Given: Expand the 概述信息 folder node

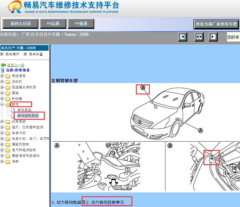Looking at the screenshot, I should (2, 76).
